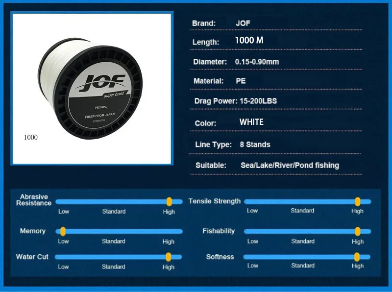Click the 'JOF' brand value text
The image size is (392, 292).
243,23
